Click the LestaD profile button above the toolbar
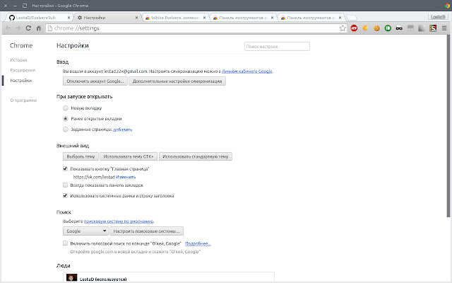Screen dimensions: 452x283 point(438,17)
